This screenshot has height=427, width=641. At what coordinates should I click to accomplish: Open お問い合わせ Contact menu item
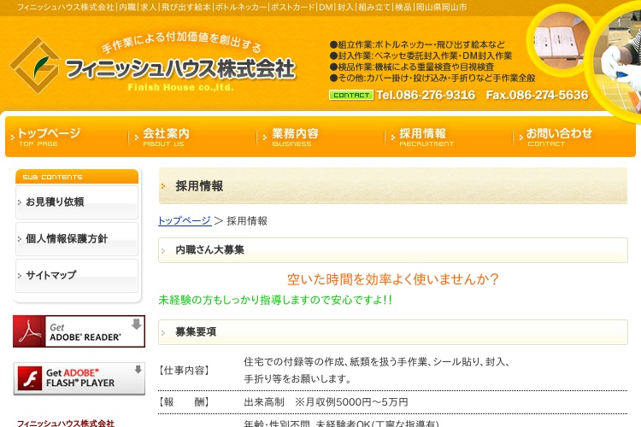tap(558, 137)
